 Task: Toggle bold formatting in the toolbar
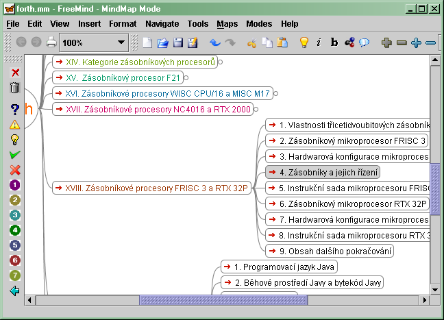click(x=334, y=42)
